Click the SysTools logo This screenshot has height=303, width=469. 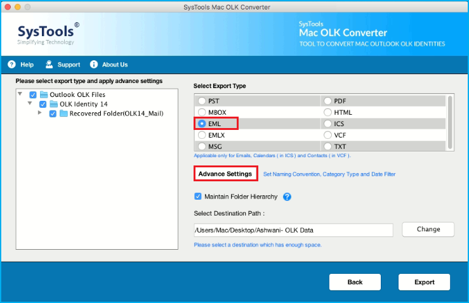tap(48, 34)
